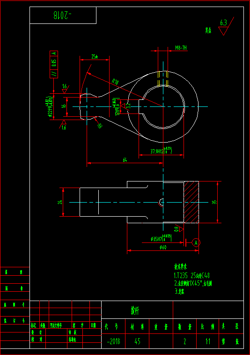Click the parallelism symbol in tolerance frame
Image resolution: width=250 pixels, height=355 pixels.
[54, 74]
